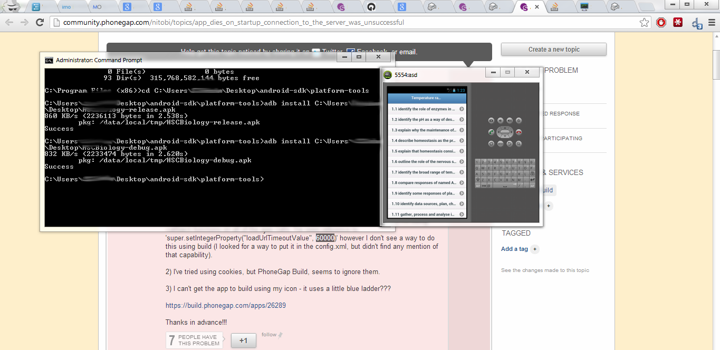Click the +1 button for this problem
The height and width of the screenshot is (350, 720).
[243, 341]
